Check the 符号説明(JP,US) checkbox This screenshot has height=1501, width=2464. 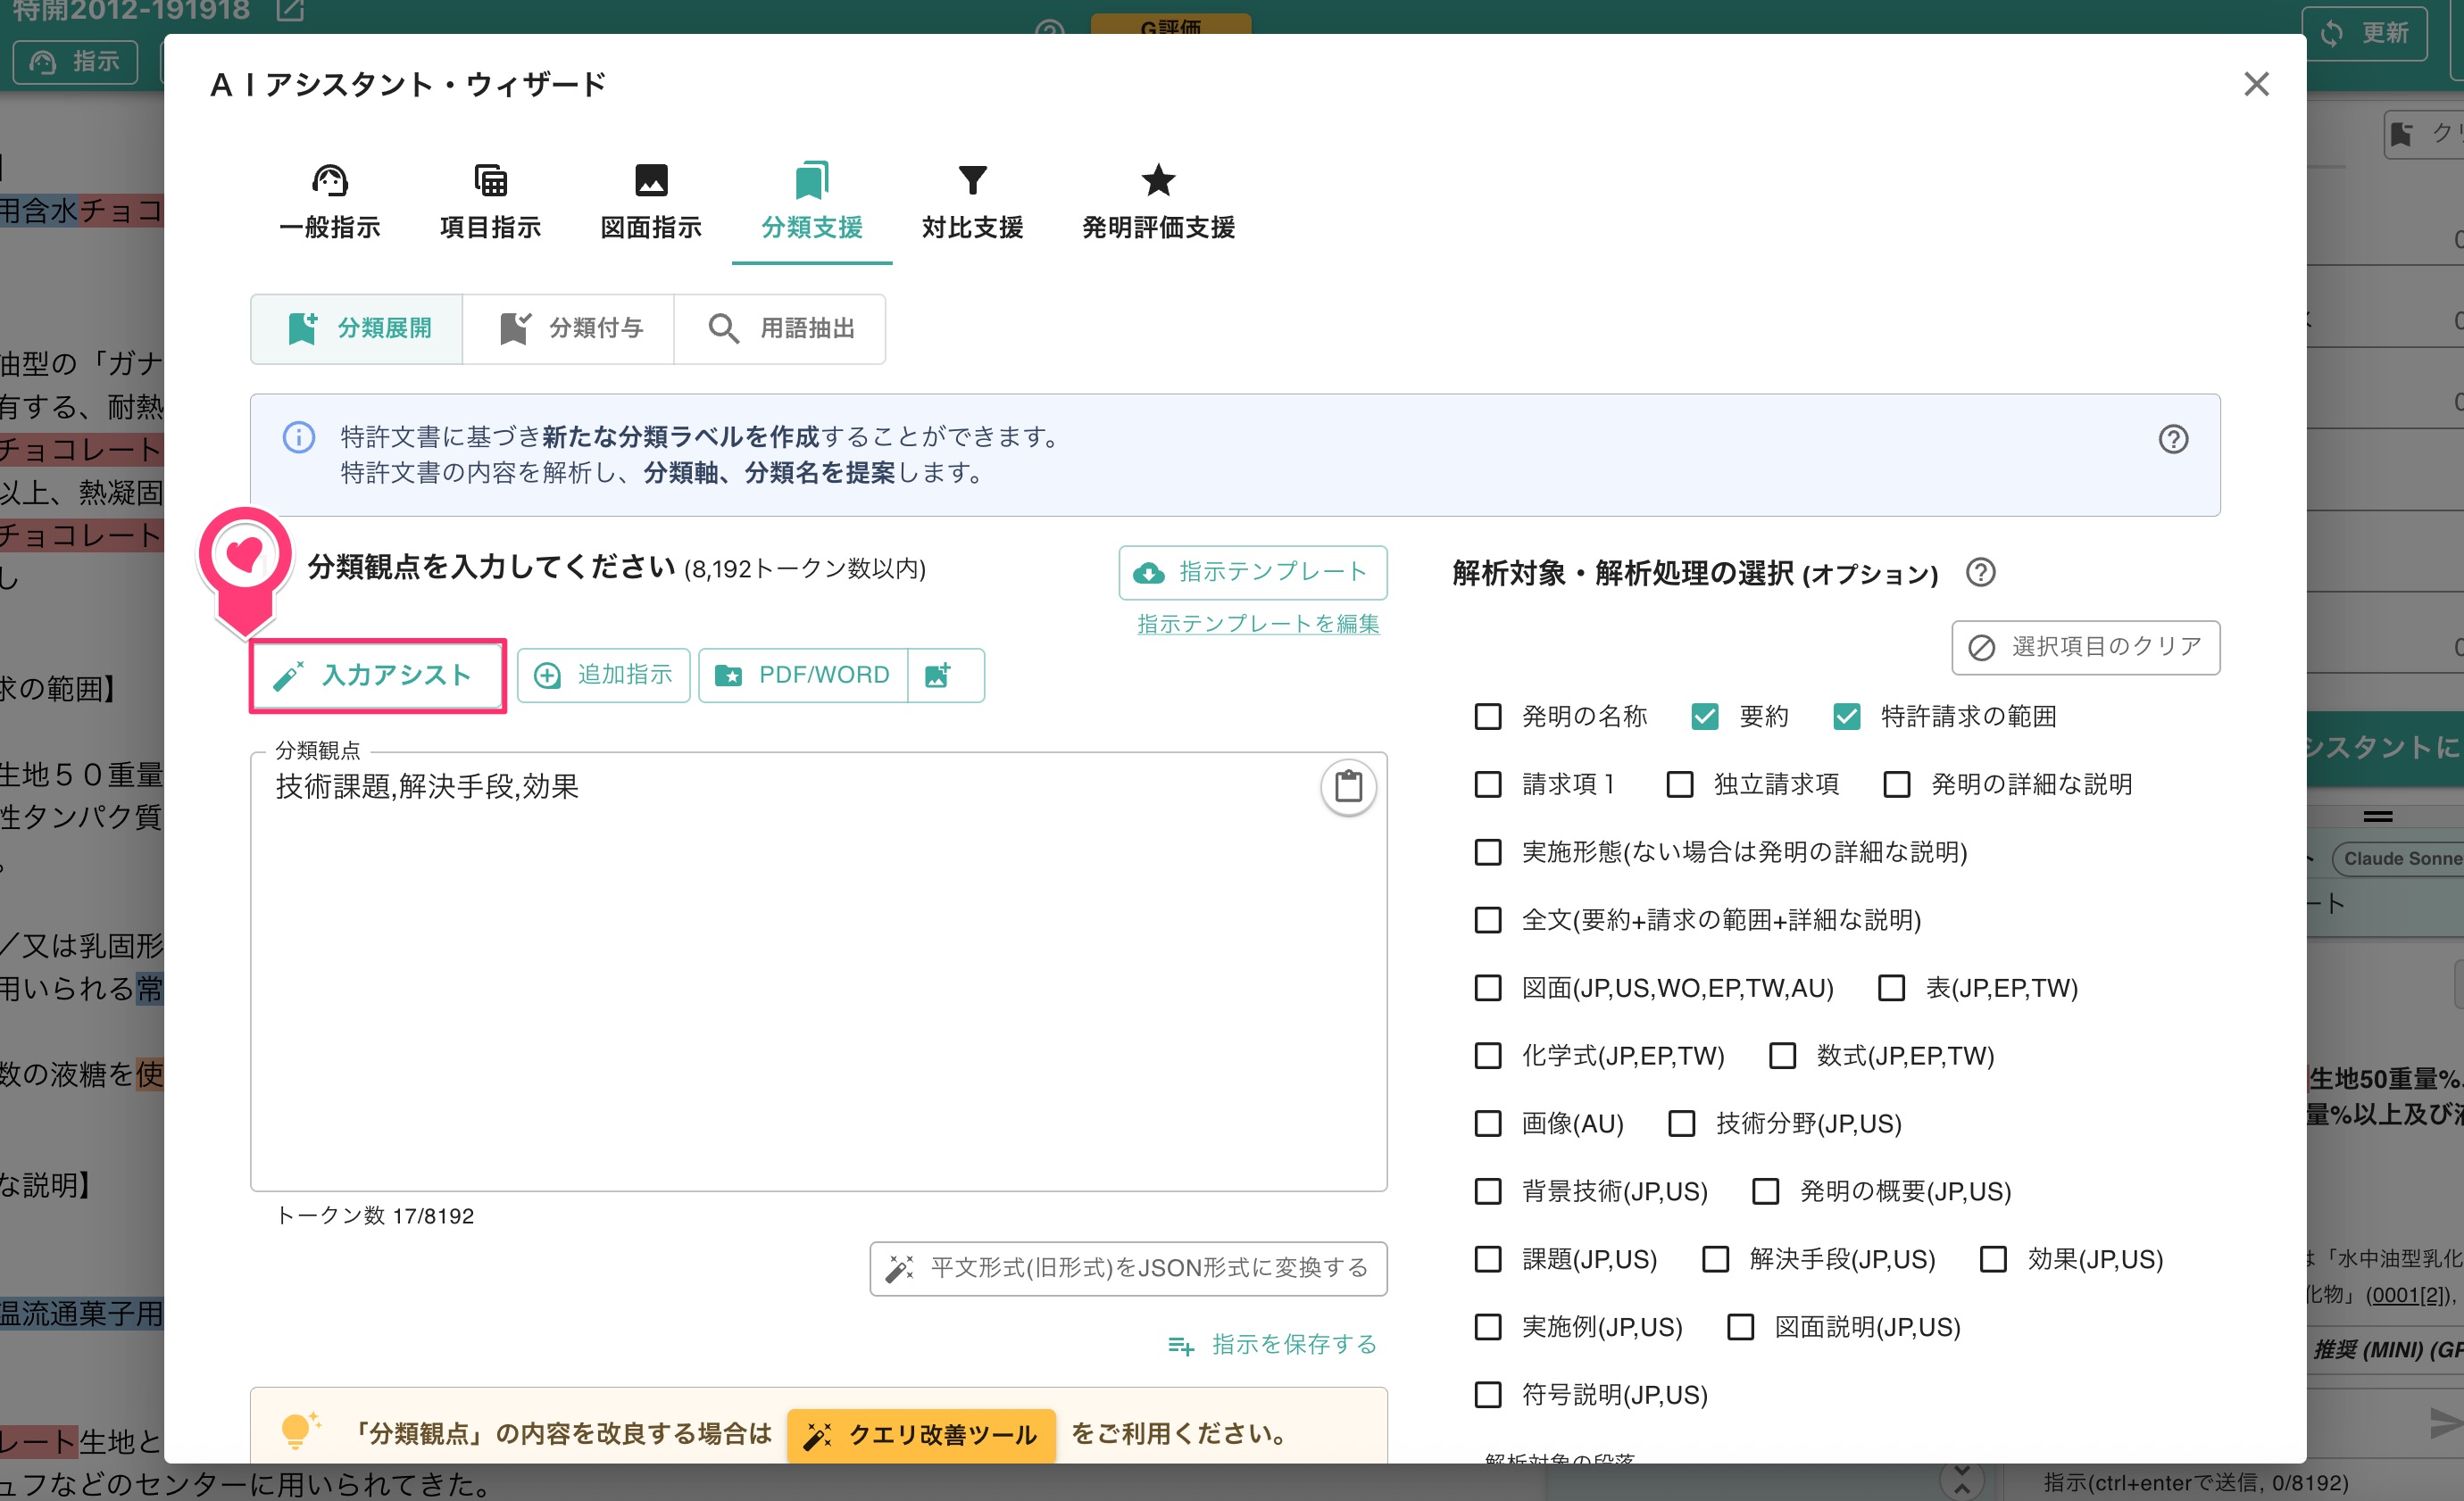pos(1488,1395)
